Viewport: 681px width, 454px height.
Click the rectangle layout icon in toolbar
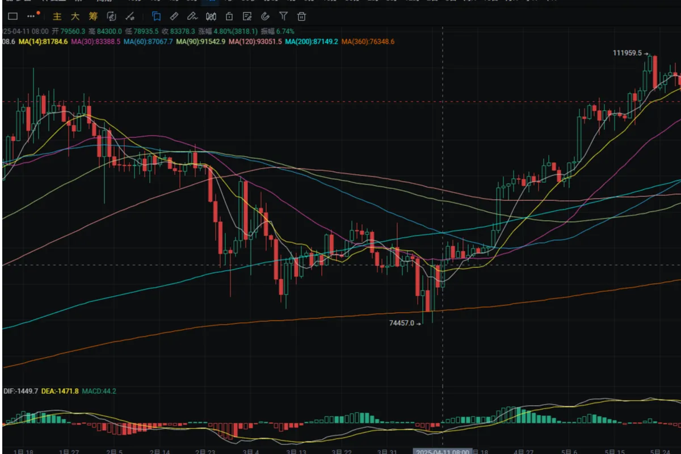12,16
